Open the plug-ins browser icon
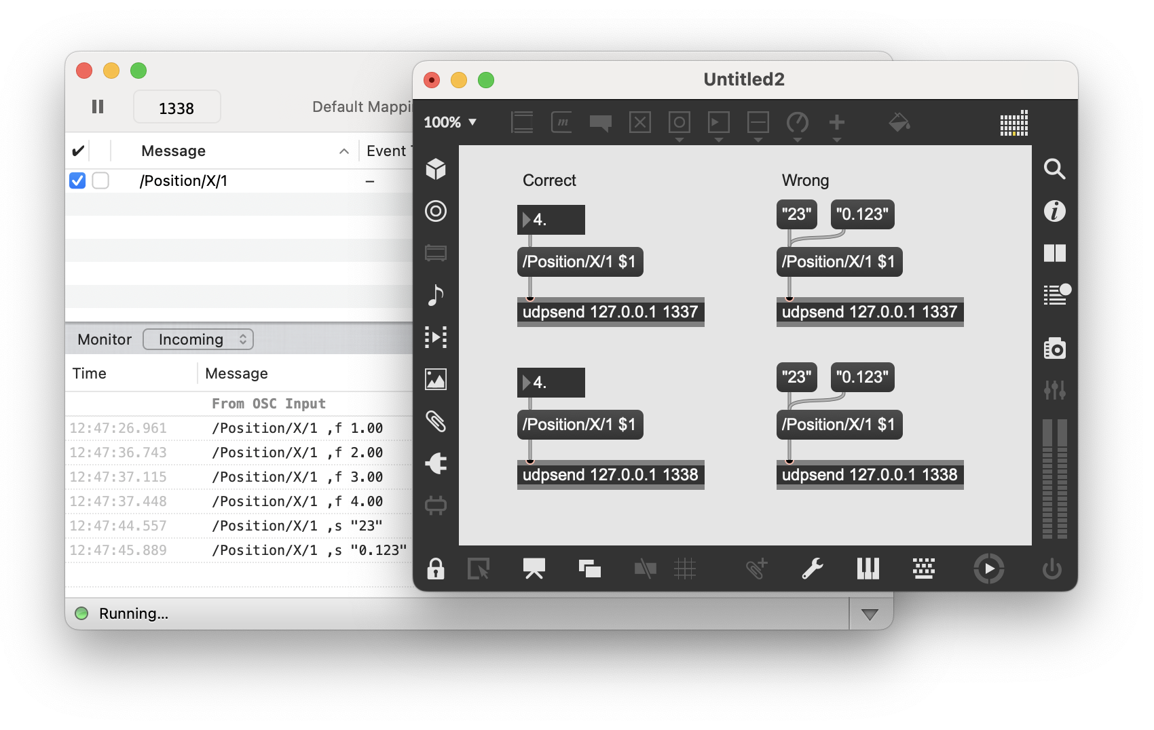 436,463
